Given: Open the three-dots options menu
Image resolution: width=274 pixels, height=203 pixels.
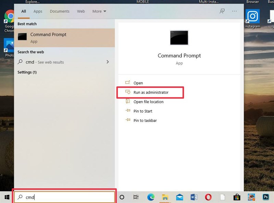Looking at the screenshot, I should coord(234,11).
